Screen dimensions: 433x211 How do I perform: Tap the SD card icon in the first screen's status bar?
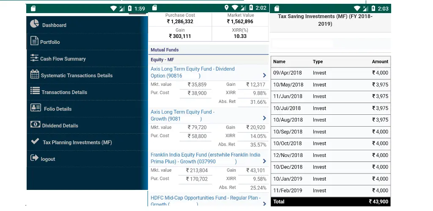pyautogui.click(x=33, y=8)
